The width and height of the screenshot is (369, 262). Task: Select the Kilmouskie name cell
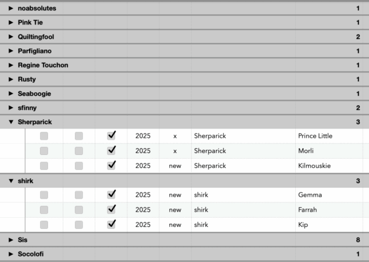point(314,165)
